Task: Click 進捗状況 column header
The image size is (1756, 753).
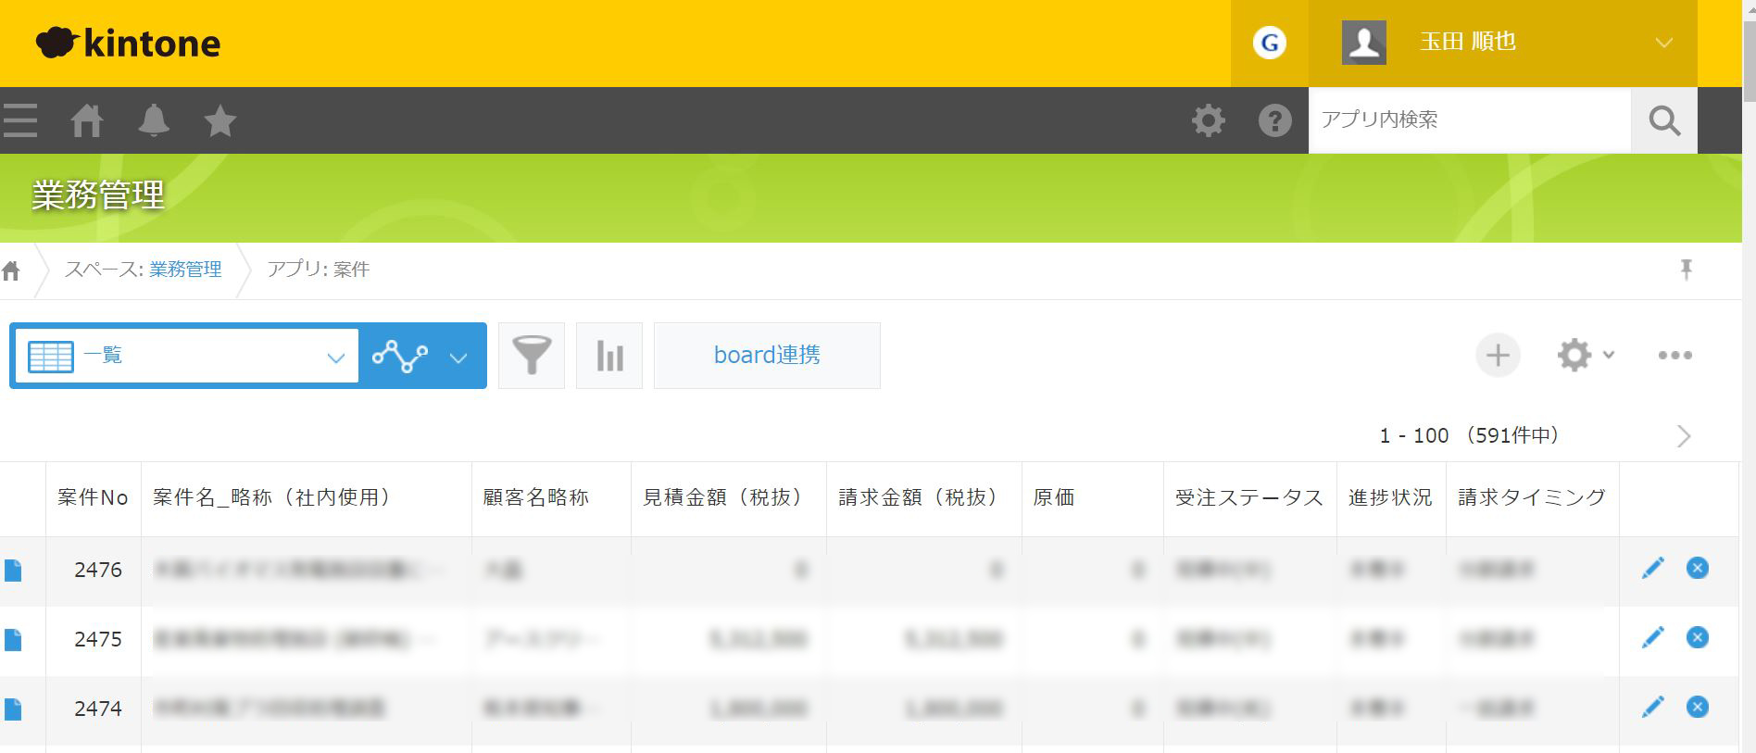Action: coord(1389,497)
